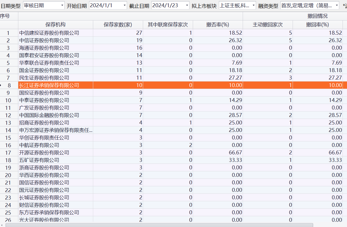Sort by 保荐家数(家) column header
The image size is (347, 227).
(x=118, y=25)
